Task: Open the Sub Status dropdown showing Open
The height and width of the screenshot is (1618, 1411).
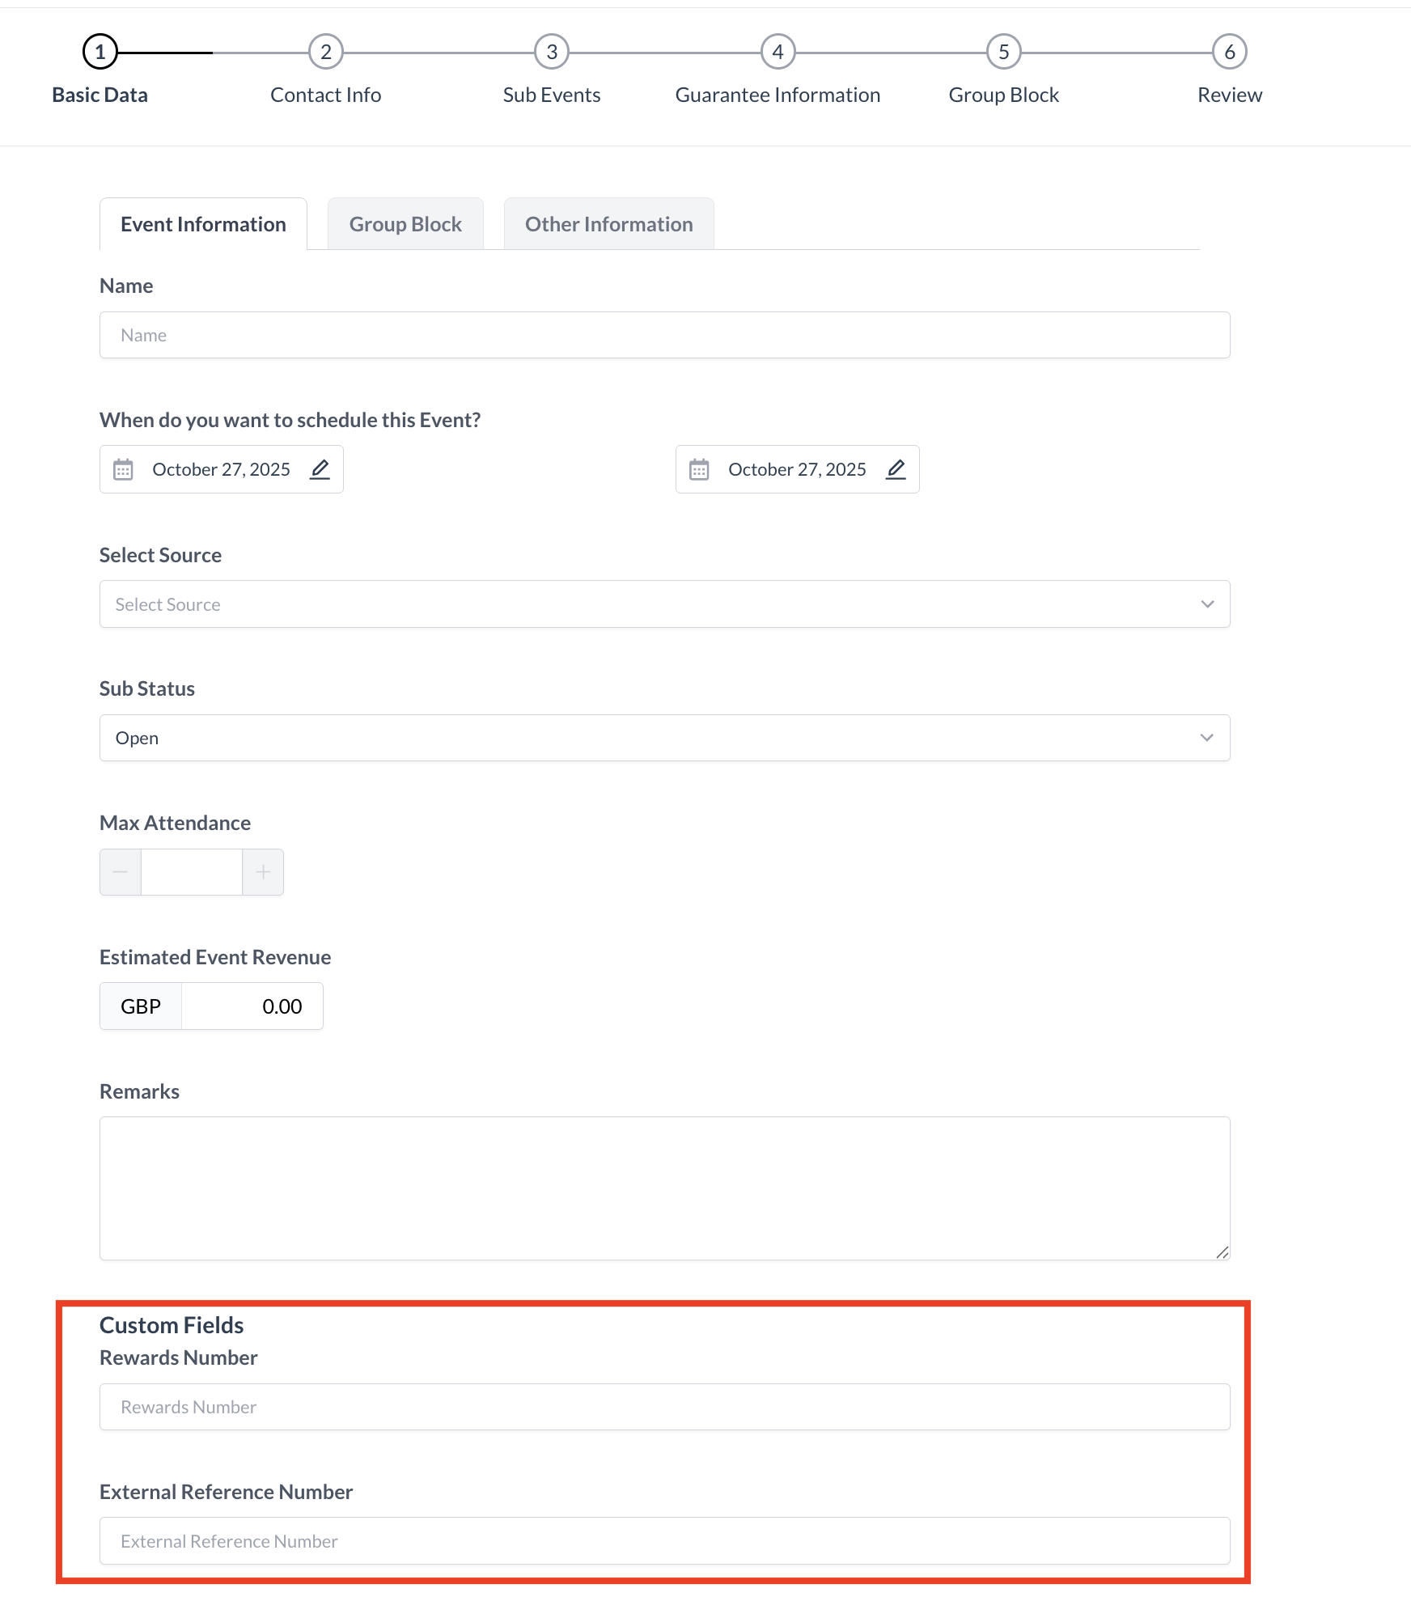Action: pos(663,737)
